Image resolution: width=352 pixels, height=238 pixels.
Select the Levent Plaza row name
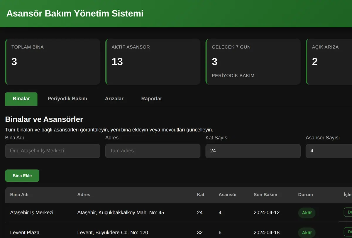[25, 232]
